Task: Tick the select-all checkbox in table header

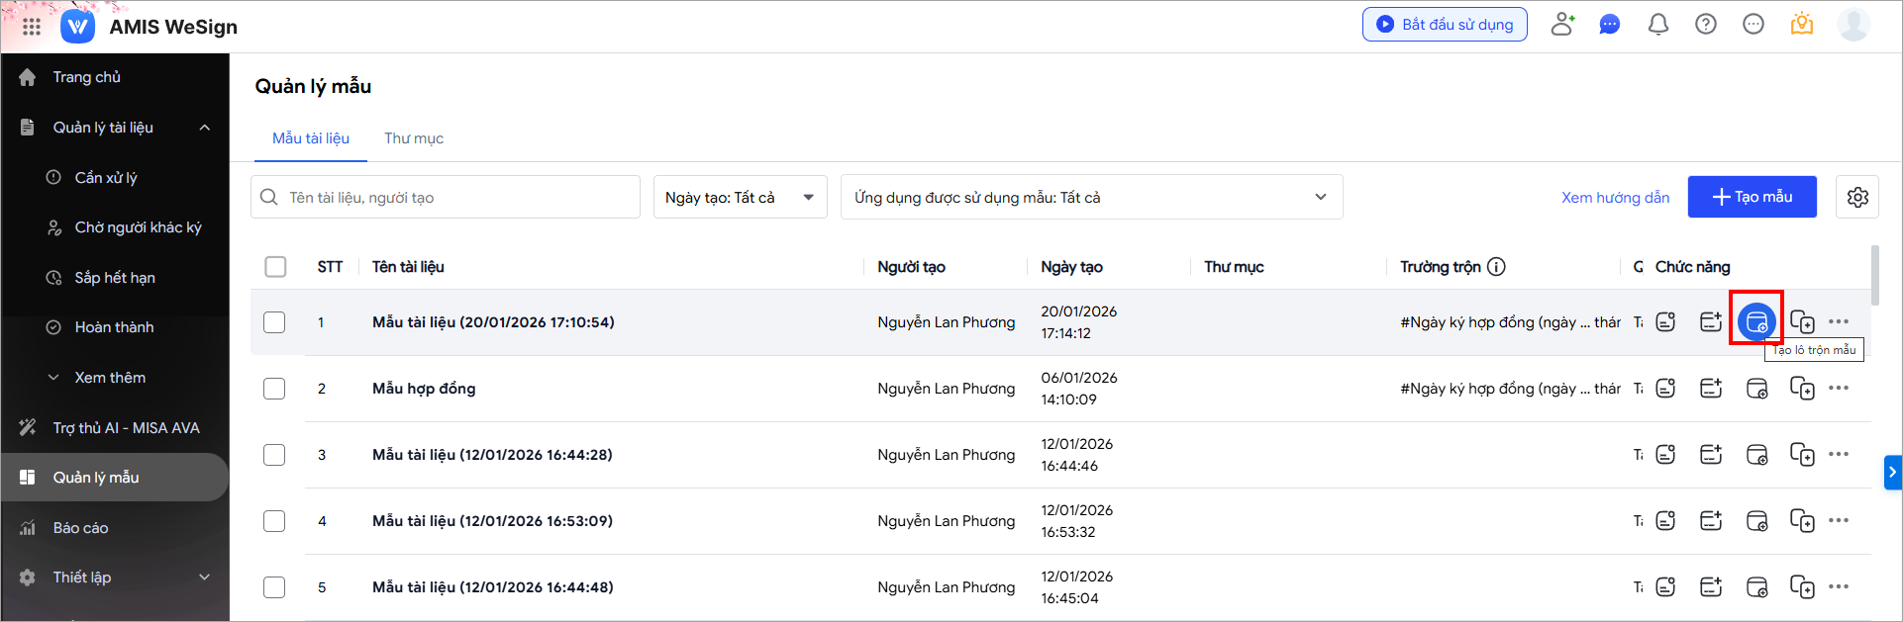Action: pyautogui.click(x=275, y=267)
